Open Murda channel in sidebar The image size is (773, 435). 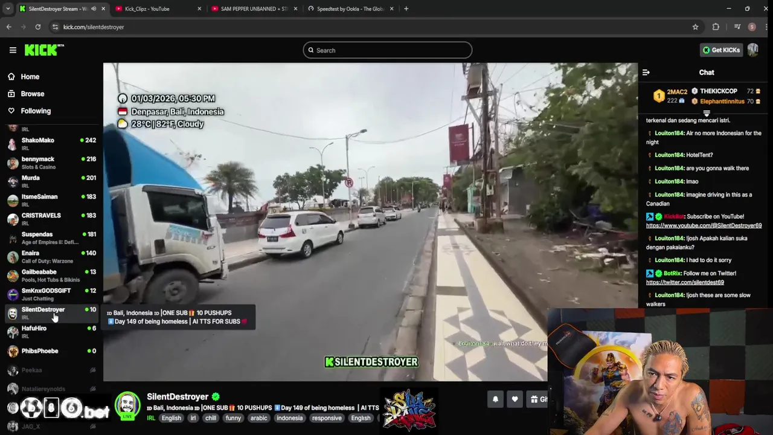coord(51,181)
